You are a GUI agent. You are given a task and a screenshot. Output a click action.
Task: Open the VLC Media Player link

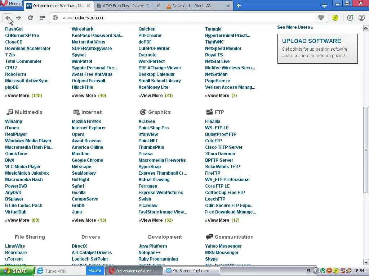point(23,167)
